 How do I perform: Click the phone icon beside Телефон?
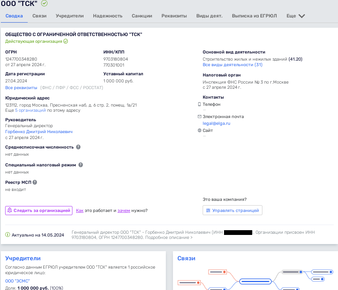(x=199, y=104)
